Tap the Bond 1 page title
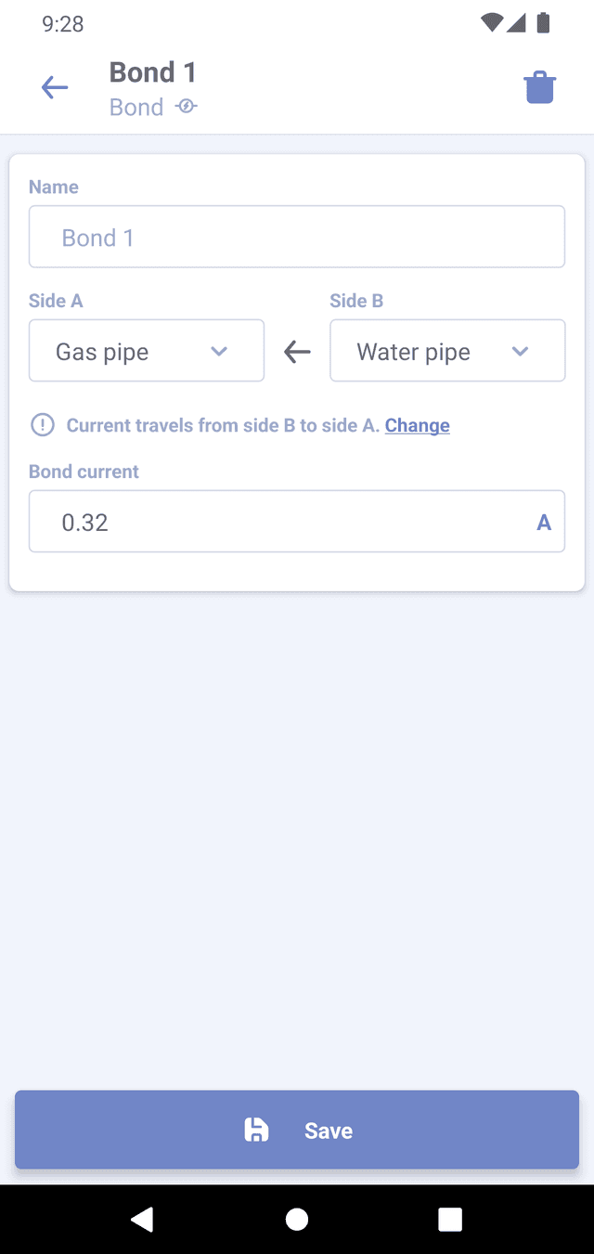594x1254 pixels. click(153, 72)
